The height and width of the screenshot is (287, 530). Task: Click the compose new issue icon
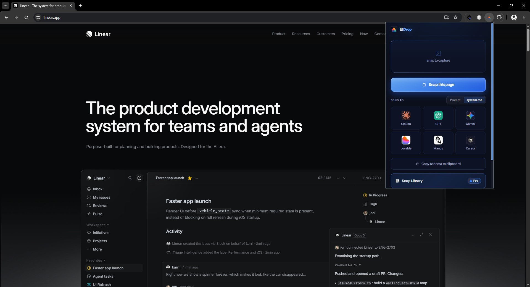tap(139, 178)
